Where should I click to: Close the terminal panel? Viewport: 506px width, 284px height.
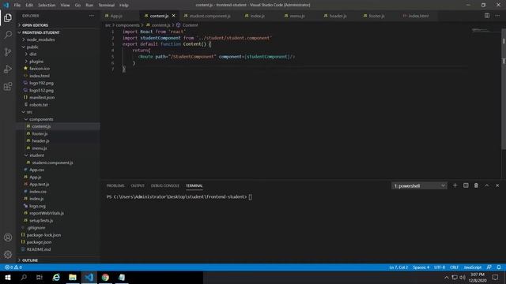(497, 185)
